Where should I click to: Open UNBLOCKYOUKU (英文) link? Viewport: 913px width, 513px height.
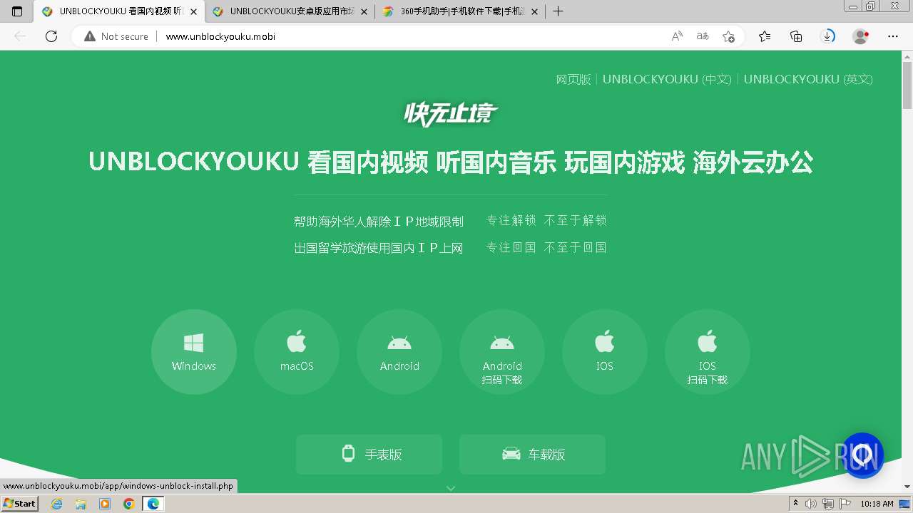coord(808,79)
